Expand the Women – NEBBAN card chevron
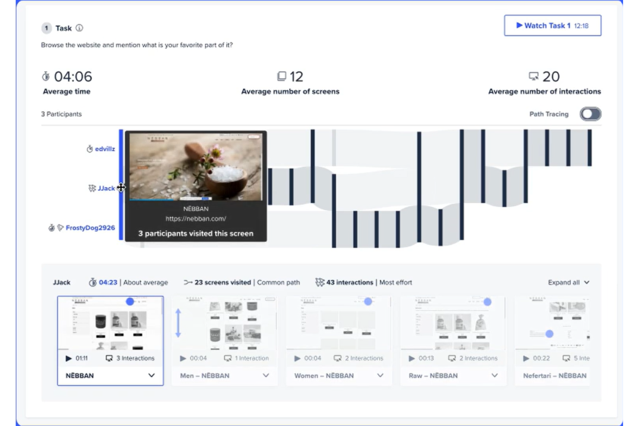The width and height of the screenshot is (639, 426). click(380, 376)
